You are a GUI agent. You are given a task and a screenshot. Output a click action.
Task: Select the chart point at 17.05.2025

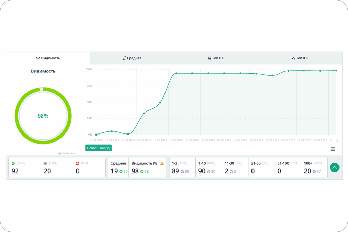[x=176, y=73]
